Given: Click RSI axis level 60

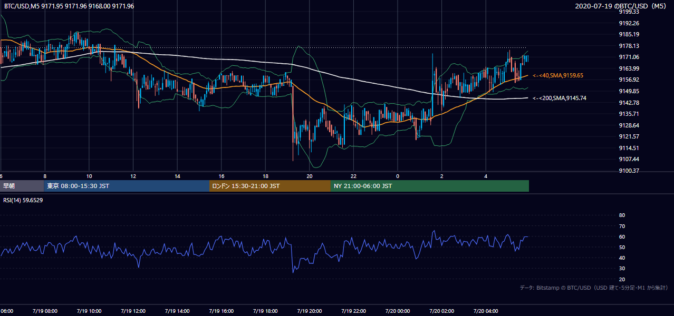Looking at the screenshot, I should pyautogui.click(x=622, y=236).
